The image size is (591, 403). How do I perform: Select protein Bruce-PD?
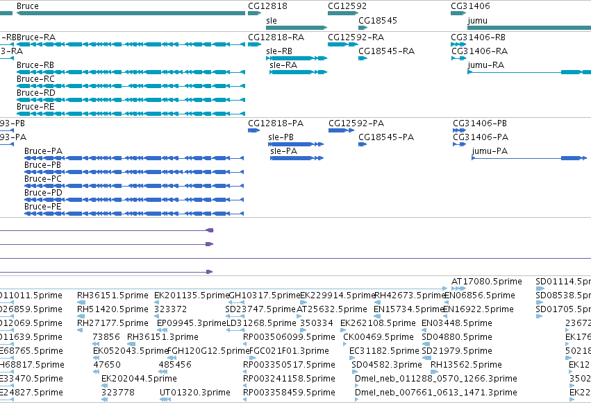[x=134, y=200]
